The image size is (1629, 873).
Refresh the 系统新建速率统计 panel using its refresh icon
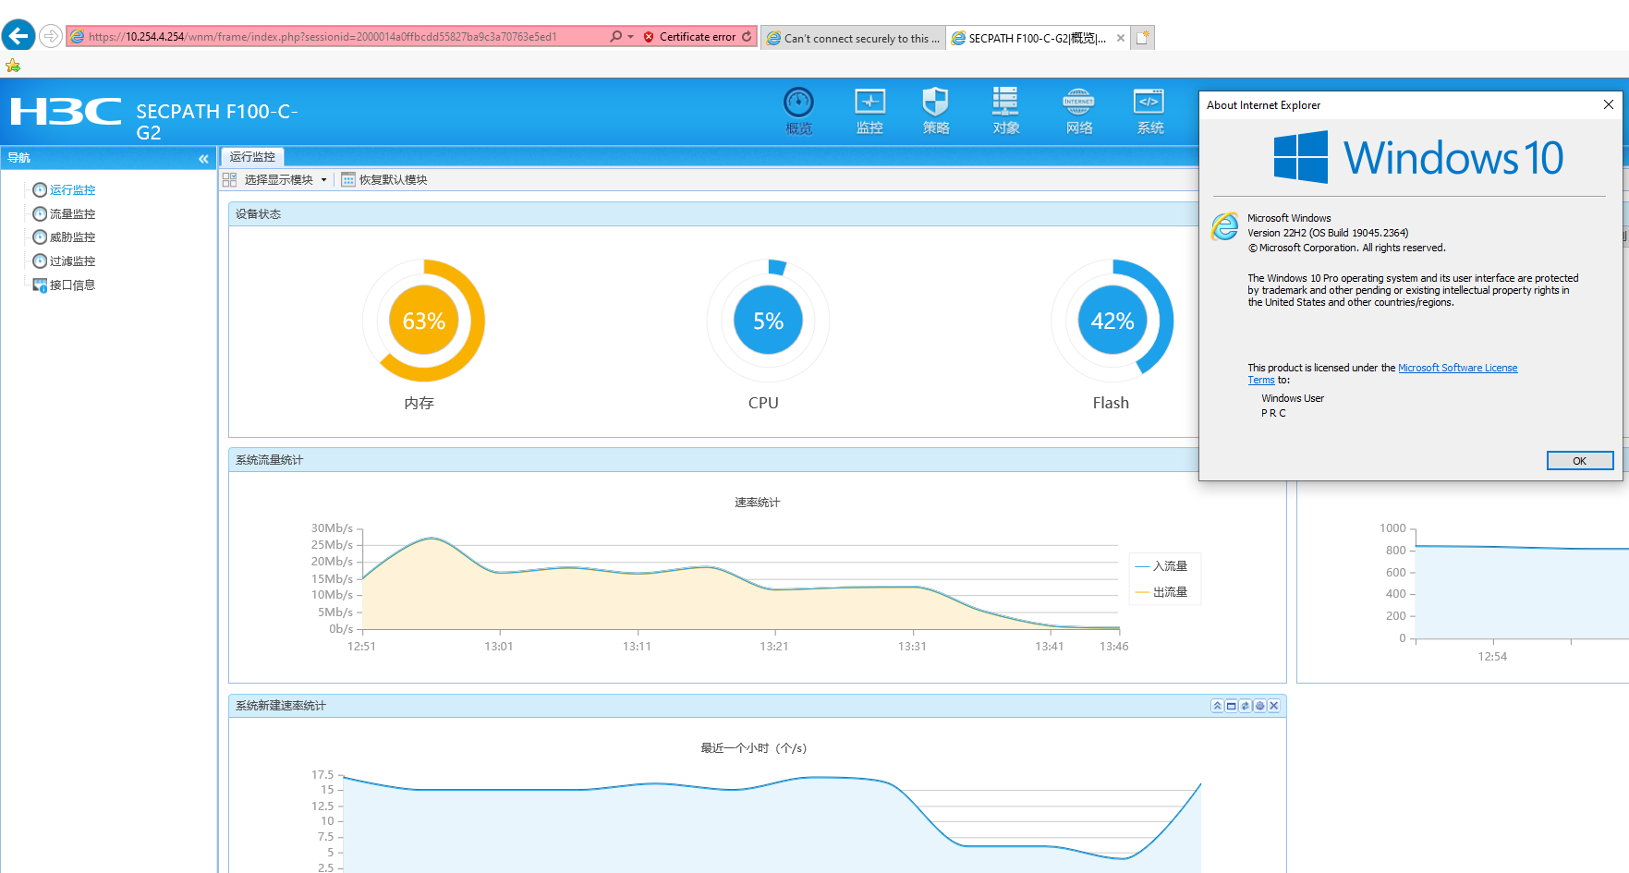1246,706
